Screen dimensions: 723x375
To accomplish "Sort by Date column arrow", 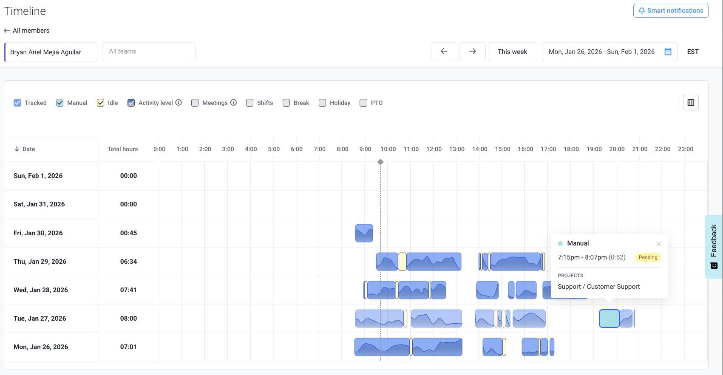I will click(17, 149).
